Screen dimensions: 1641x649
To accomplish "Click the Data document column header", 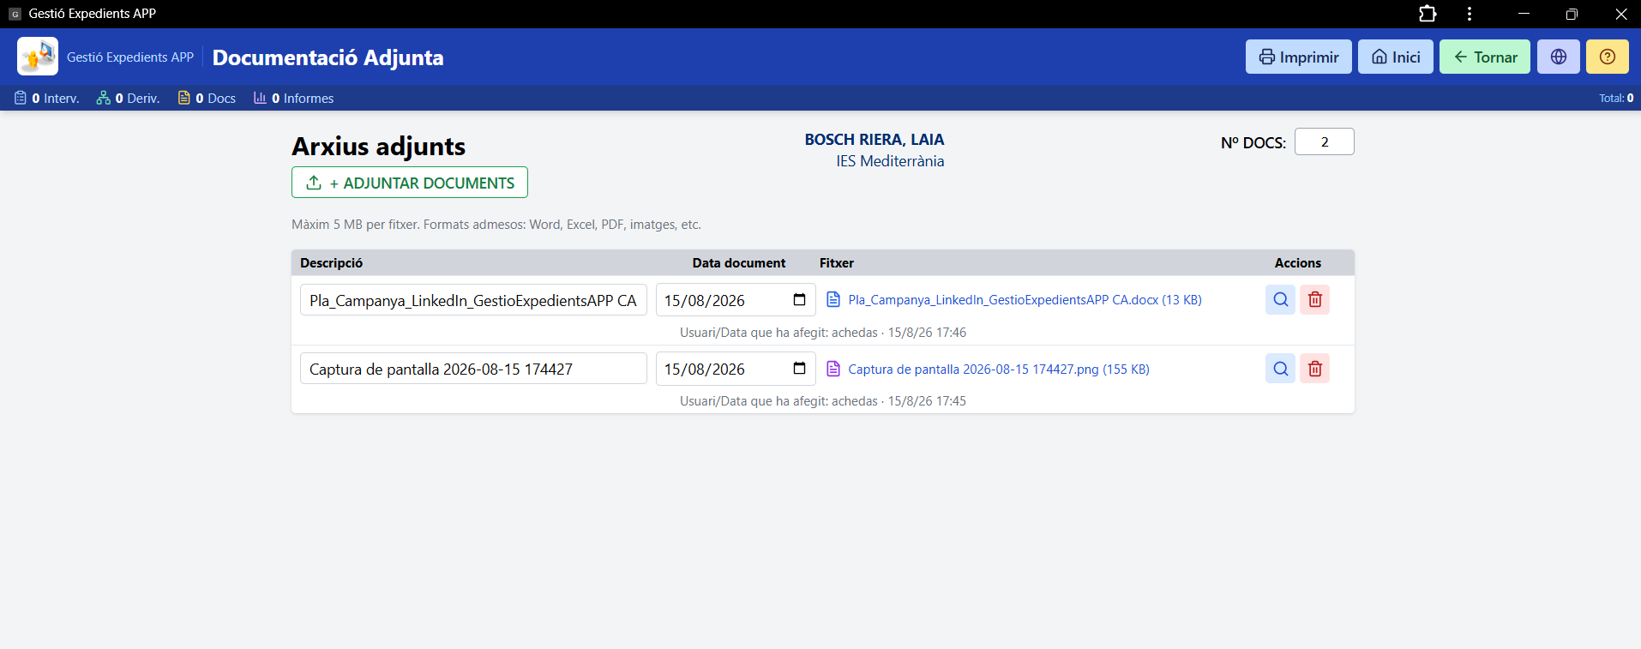I will click(x=739, y=263).
